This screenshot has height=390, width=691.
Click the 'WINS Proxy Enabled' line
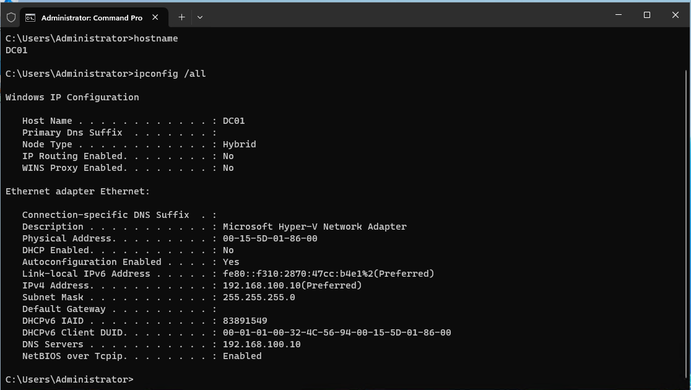coord(128,168)
